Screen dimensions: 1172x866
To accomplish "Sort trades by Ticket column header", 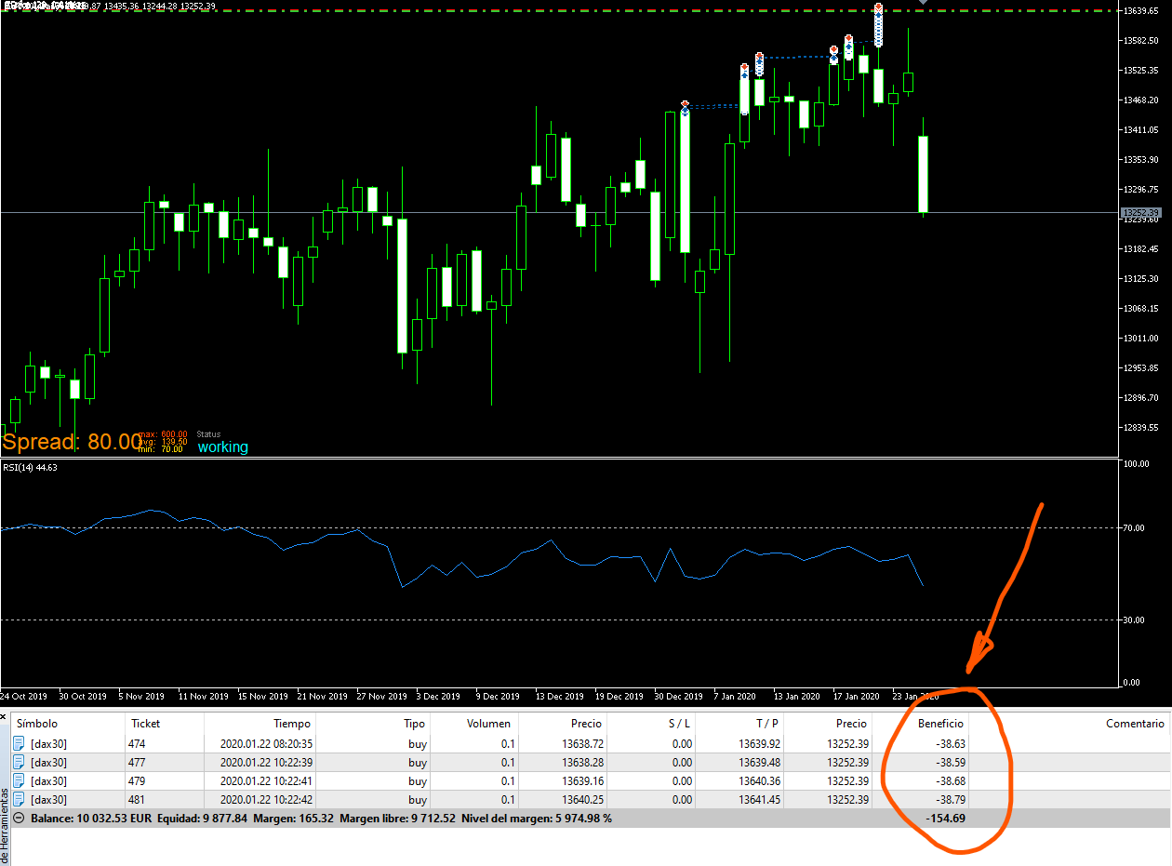I will point(145,723).
